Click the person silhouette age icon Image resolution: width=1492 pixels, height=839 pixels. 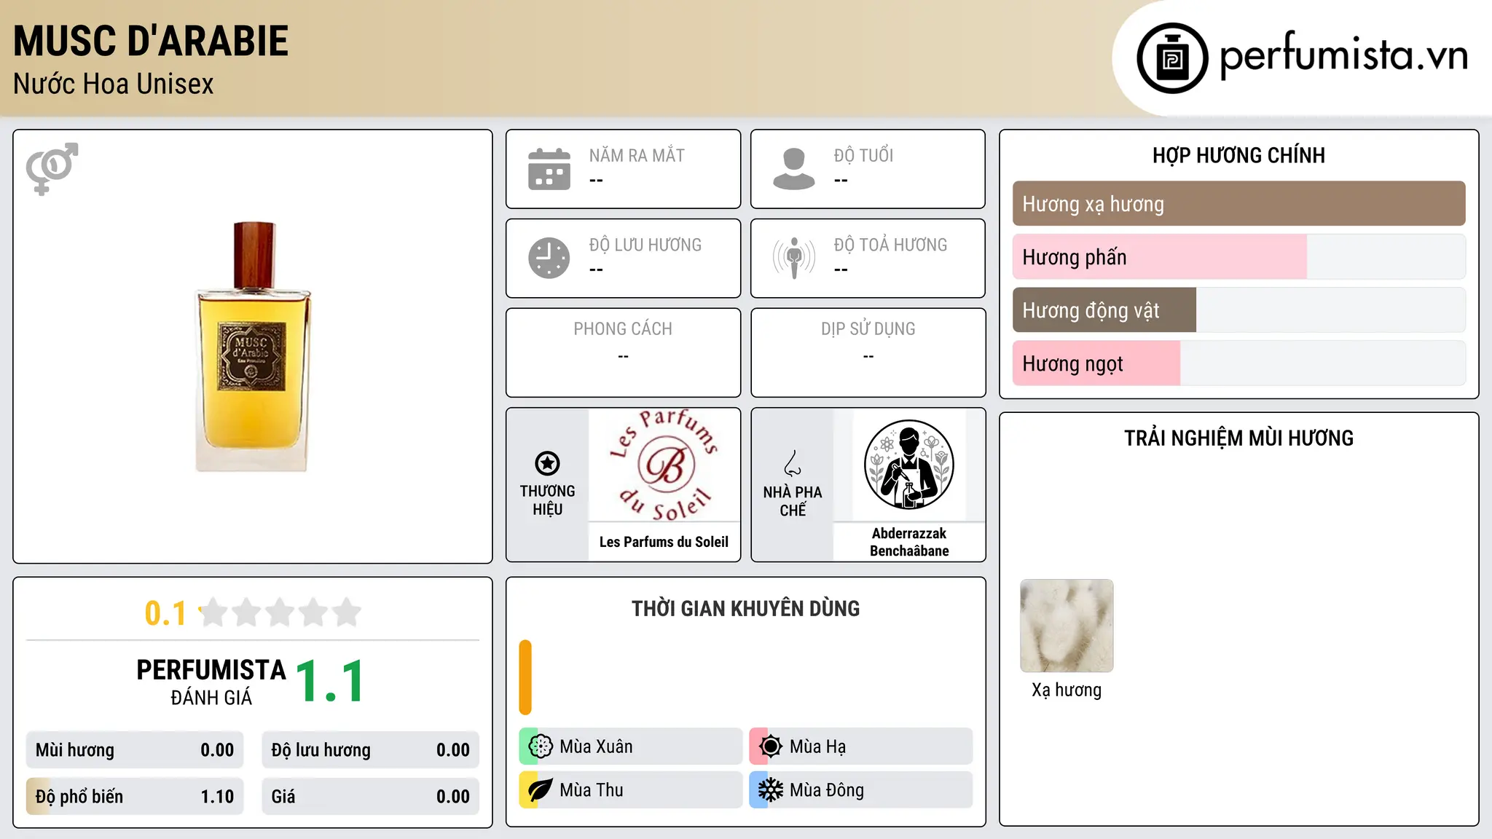(794, 169)
